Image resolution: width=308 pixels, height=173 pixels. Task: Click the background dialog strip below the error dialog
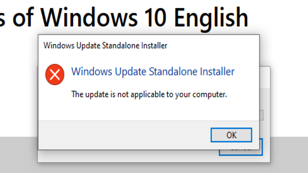click(x=128, y=156)
